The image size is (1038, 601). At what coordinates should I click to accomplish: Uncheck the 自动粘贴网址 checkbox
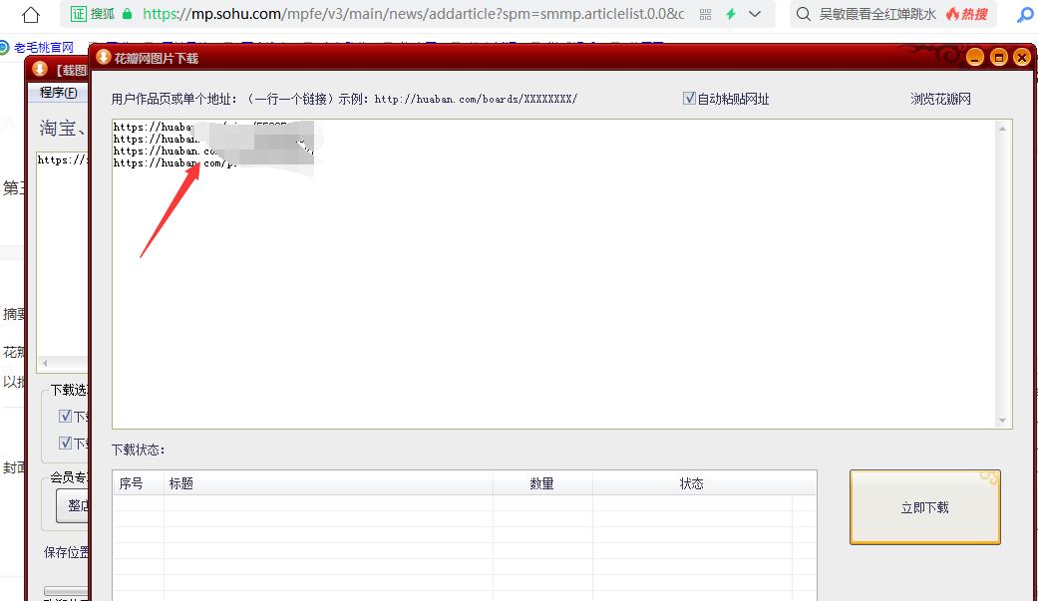[x=688, y=96]
